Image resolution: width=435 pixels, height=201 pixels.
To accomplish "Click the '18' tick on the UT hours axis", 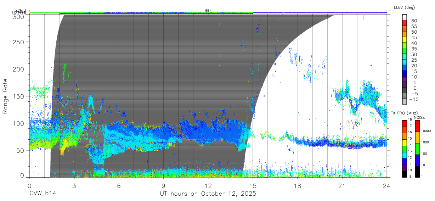I will coord(298,186).
